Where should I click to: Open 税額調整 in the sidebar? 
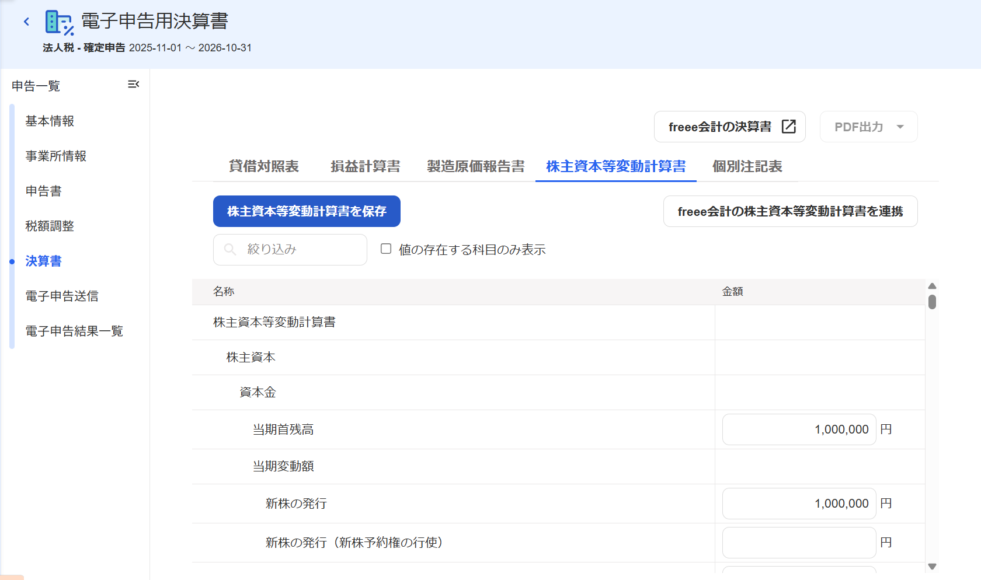tap(50, 226)
